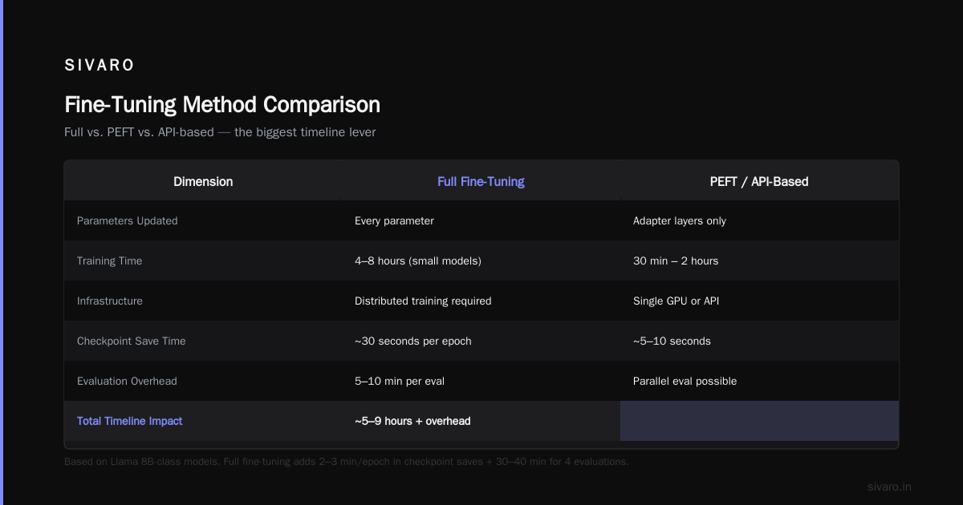Select the Fine-Tuning Method Comparison heading
Image resolution: width=963 pixels, height=505 pixels.
click(x=222, y=105)
